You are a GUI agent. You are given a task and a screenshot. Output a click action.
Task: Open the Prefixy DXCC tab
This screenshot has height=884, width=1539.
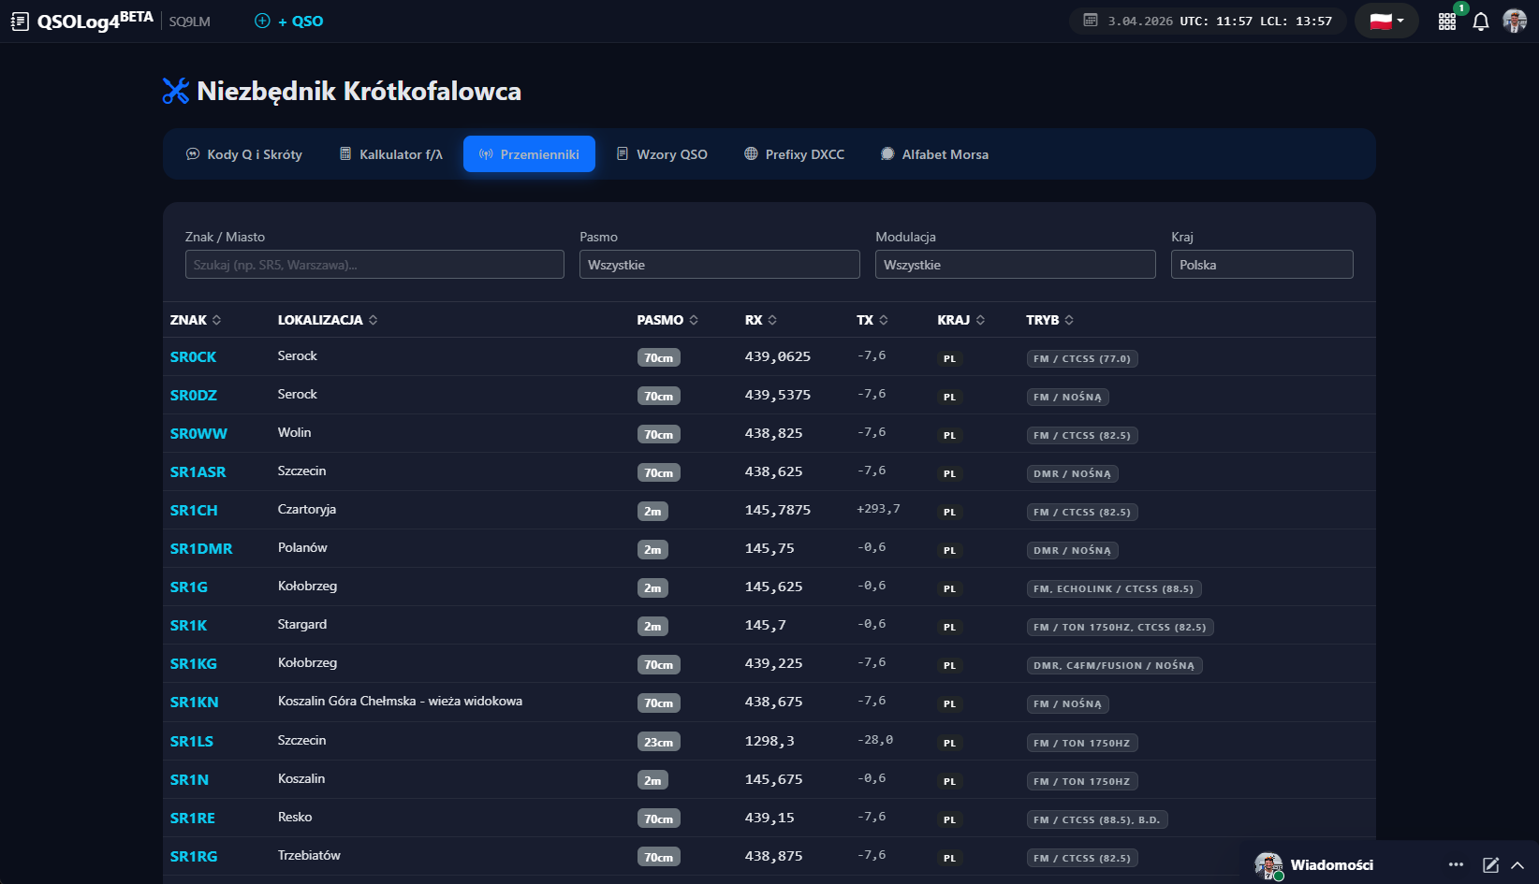pyautogui.click(x=794, y=154)
